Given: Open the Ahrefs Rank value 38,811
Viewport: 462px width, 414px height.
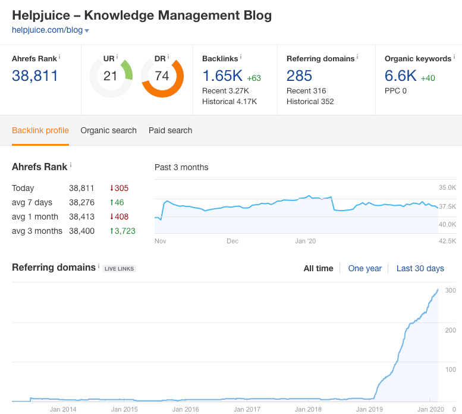Looking at the screenshot, I should (x=34, y=76).
